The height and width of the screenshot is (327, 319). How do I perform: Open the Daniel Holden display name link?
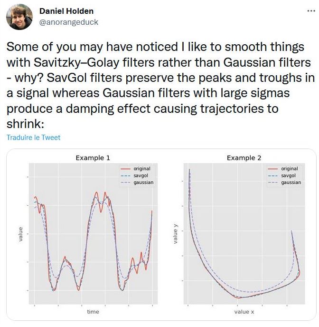pos(66,11)
